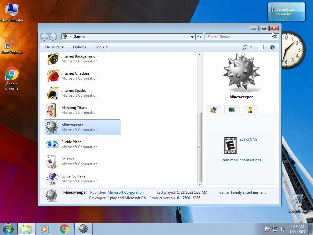This screenshot has width=313, height=235.
Task: Open Windows Media Player from taskbar
Action: (45, 229)
